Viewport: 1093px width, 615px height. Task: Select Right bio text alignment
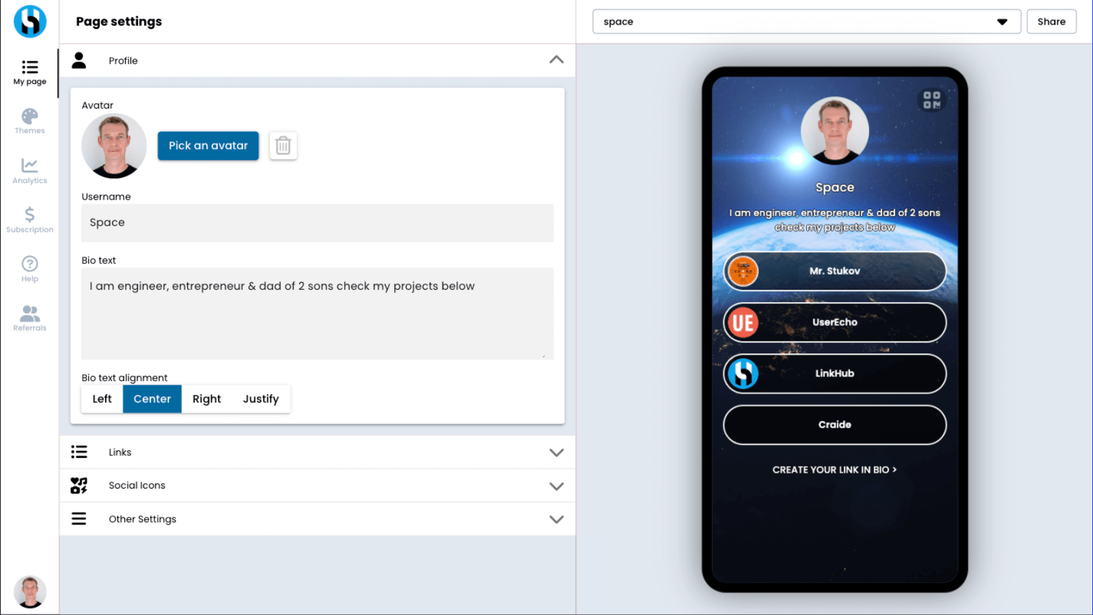coord(206,398)
